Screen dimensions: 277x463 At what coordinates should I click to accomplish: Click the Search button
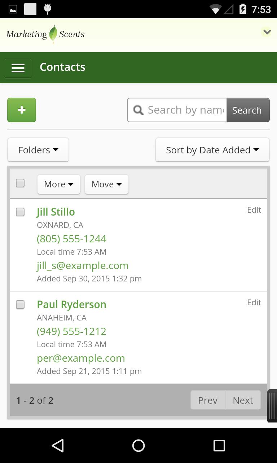click(x=247, y=110)
